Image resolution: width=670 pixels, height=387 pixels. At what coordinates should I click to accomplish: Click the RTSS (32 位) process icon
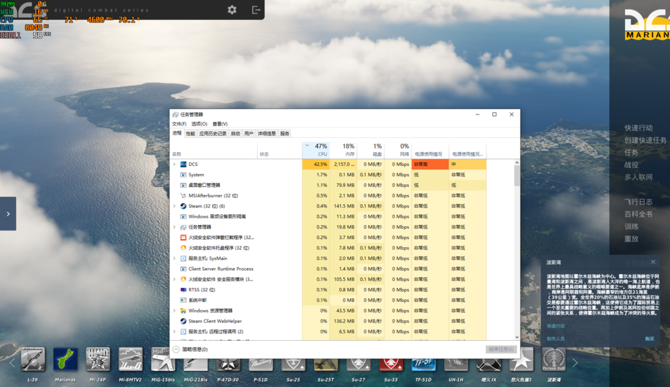(184, 290)
